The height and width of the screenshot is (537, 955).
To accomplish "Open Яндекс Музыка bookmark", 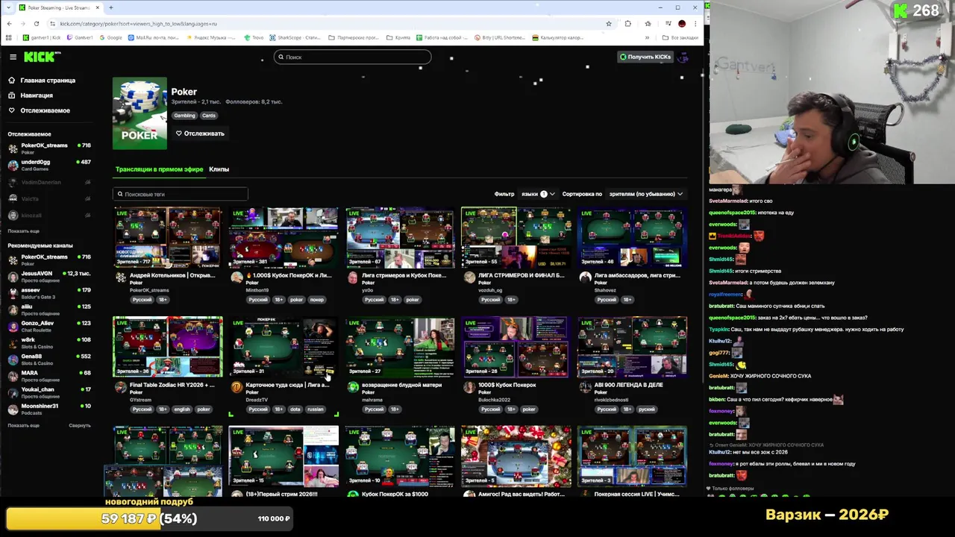I will (210, 37).
